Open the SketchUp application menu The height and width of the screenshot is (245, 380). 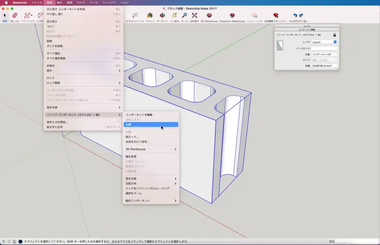coord(20,3)
